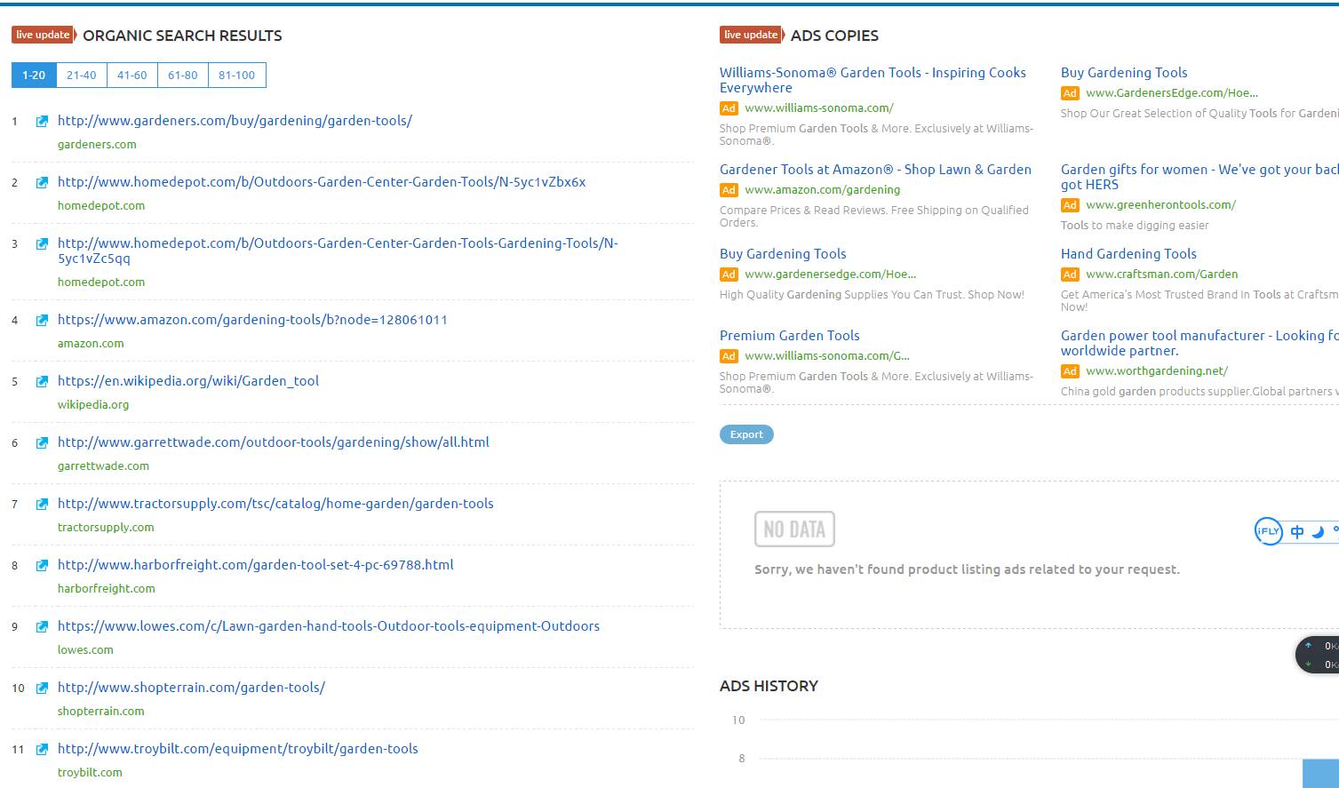Open external link icon for gardeners.com result

click(x=42, y=121)
